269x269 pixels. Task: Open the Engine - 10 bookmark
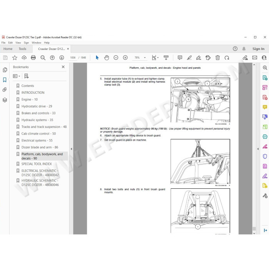point(30,100)
